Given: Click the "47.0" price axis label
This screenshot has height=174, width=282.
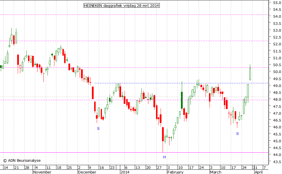Looking at the screenshot, I should (x=277, y=114).
